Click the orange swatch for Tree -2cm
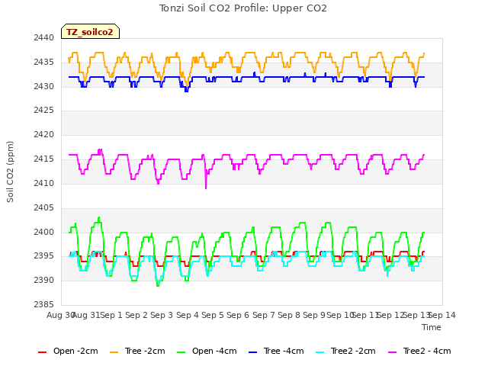488x366 pixels. (114, 352)
